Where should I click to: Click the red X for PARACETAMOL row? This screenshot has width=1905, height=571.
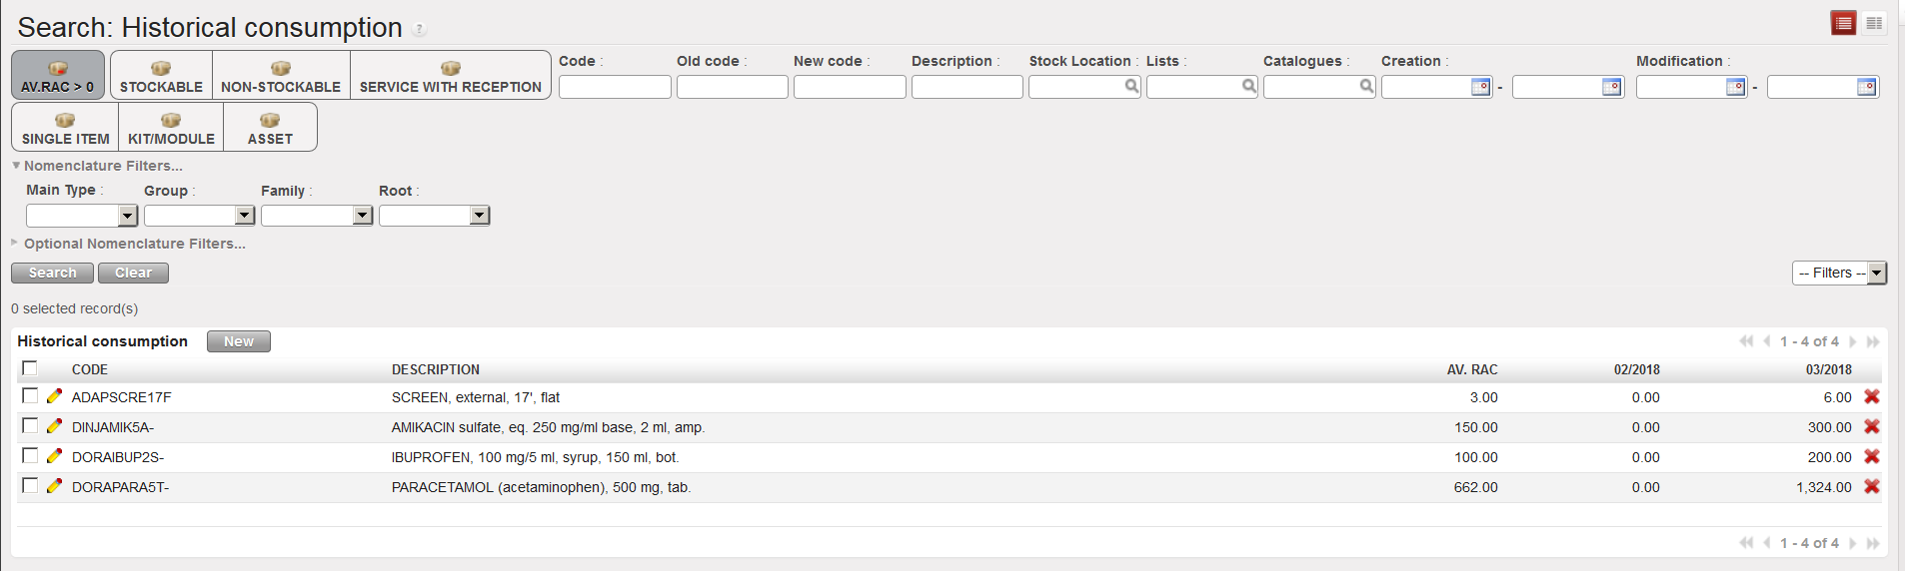[1872, 486]
